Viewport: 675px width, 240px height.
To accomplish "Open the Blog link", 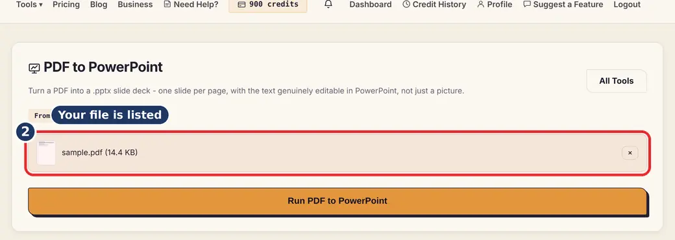I will 99,5.
